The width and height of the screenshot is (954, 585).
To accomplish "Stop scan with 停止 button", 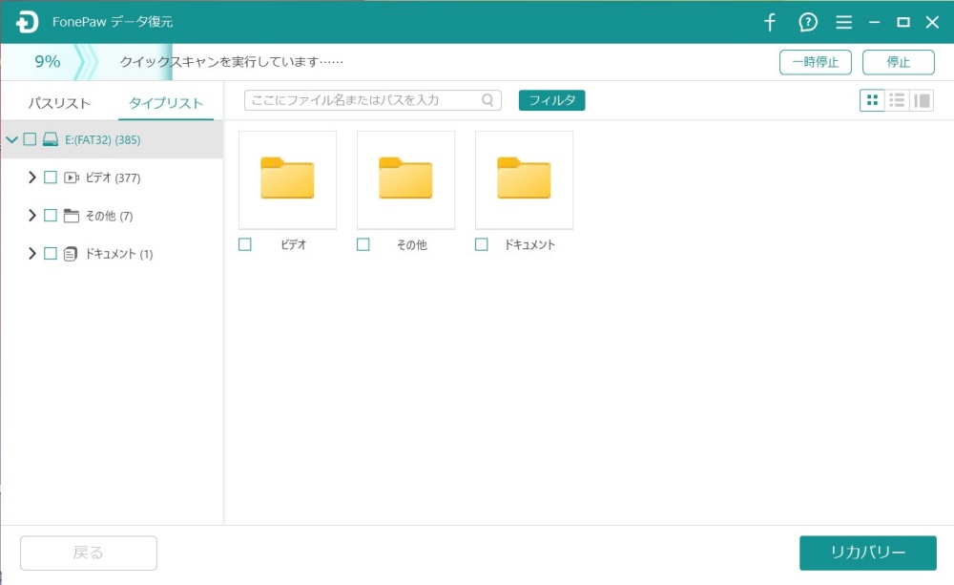I will coord(898,62).
